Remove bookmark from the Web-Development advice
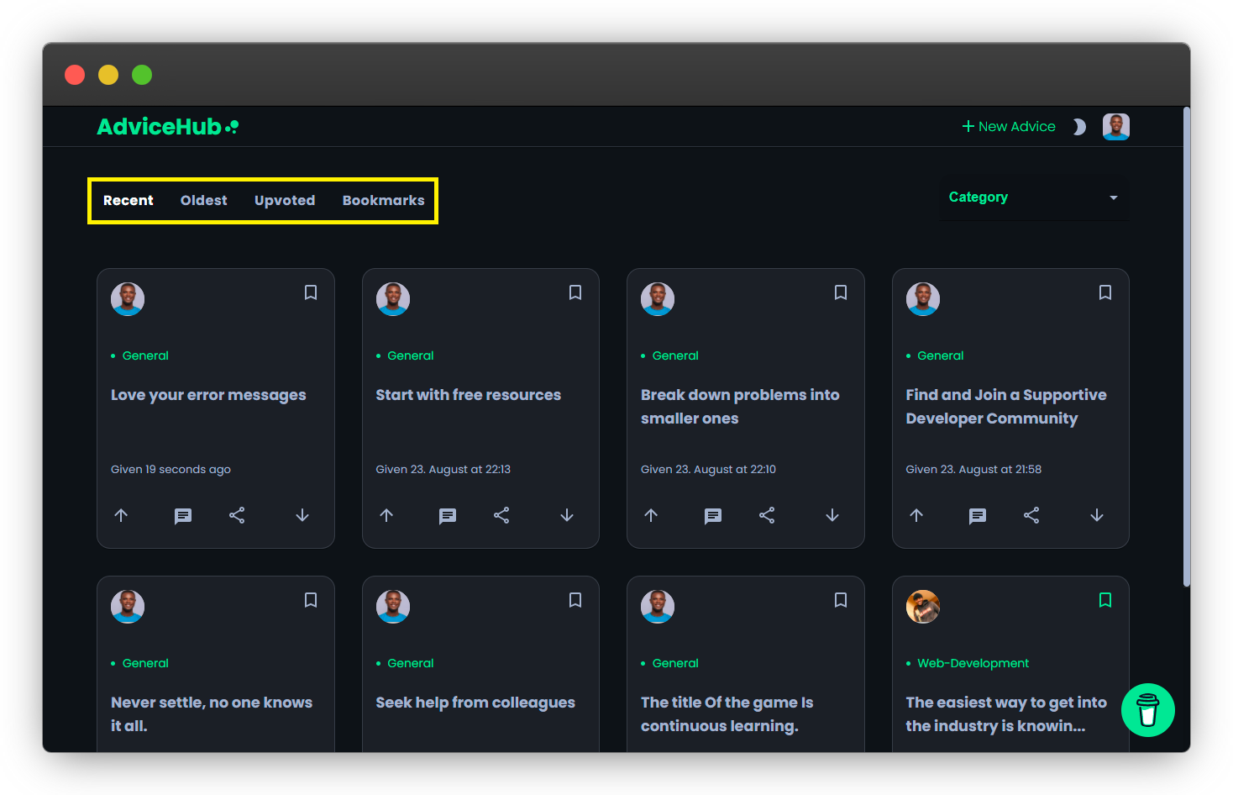 click(x=1105, y=600)
